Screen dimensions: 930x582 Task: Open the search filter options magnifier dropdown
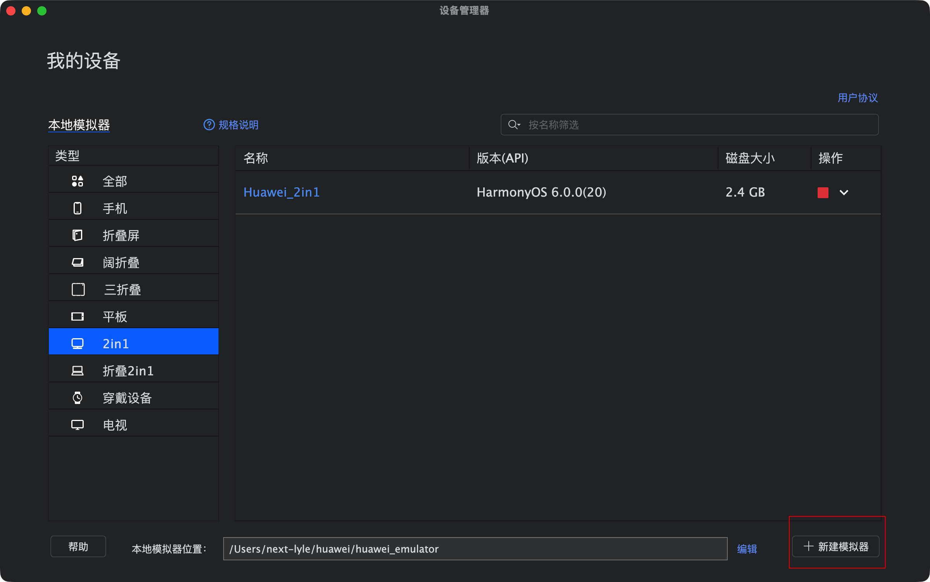(514, 125)
